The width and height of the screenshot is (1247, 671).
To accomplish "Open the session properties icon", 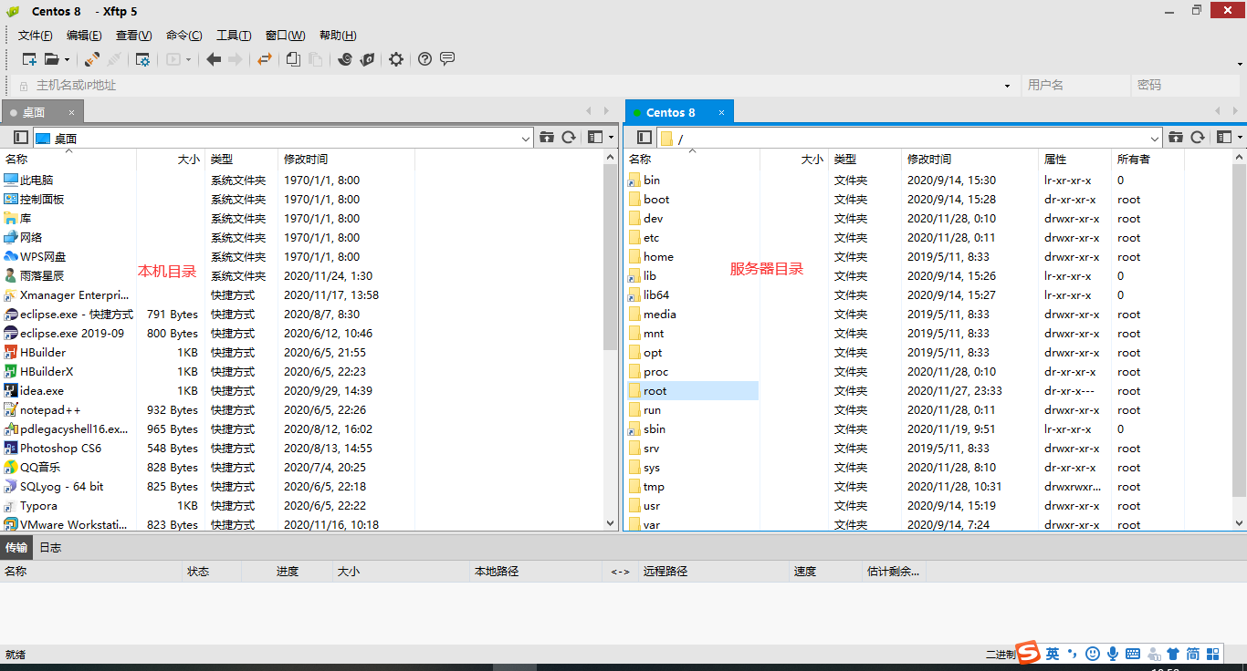I will click(x=142, y=59).
